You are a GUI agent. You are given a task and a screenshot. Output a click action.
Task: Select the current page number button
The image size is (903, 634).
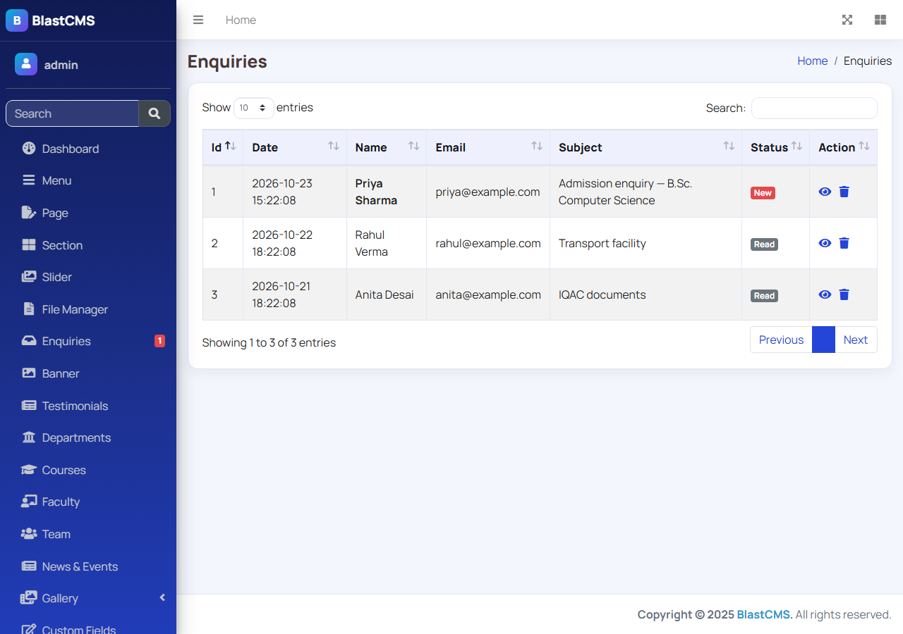tap(823, 340)
